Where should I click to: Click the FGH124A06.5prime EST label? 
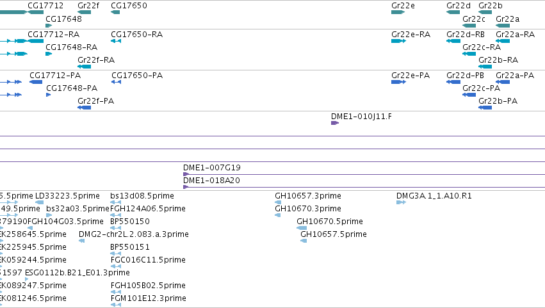pyautogui.click(x=148, y=209)
